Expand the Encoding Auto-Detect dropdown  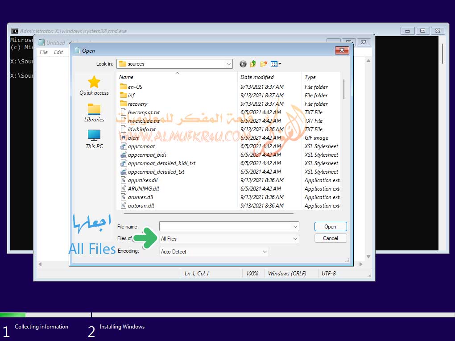pyautogui.click(x=265, y=252)
